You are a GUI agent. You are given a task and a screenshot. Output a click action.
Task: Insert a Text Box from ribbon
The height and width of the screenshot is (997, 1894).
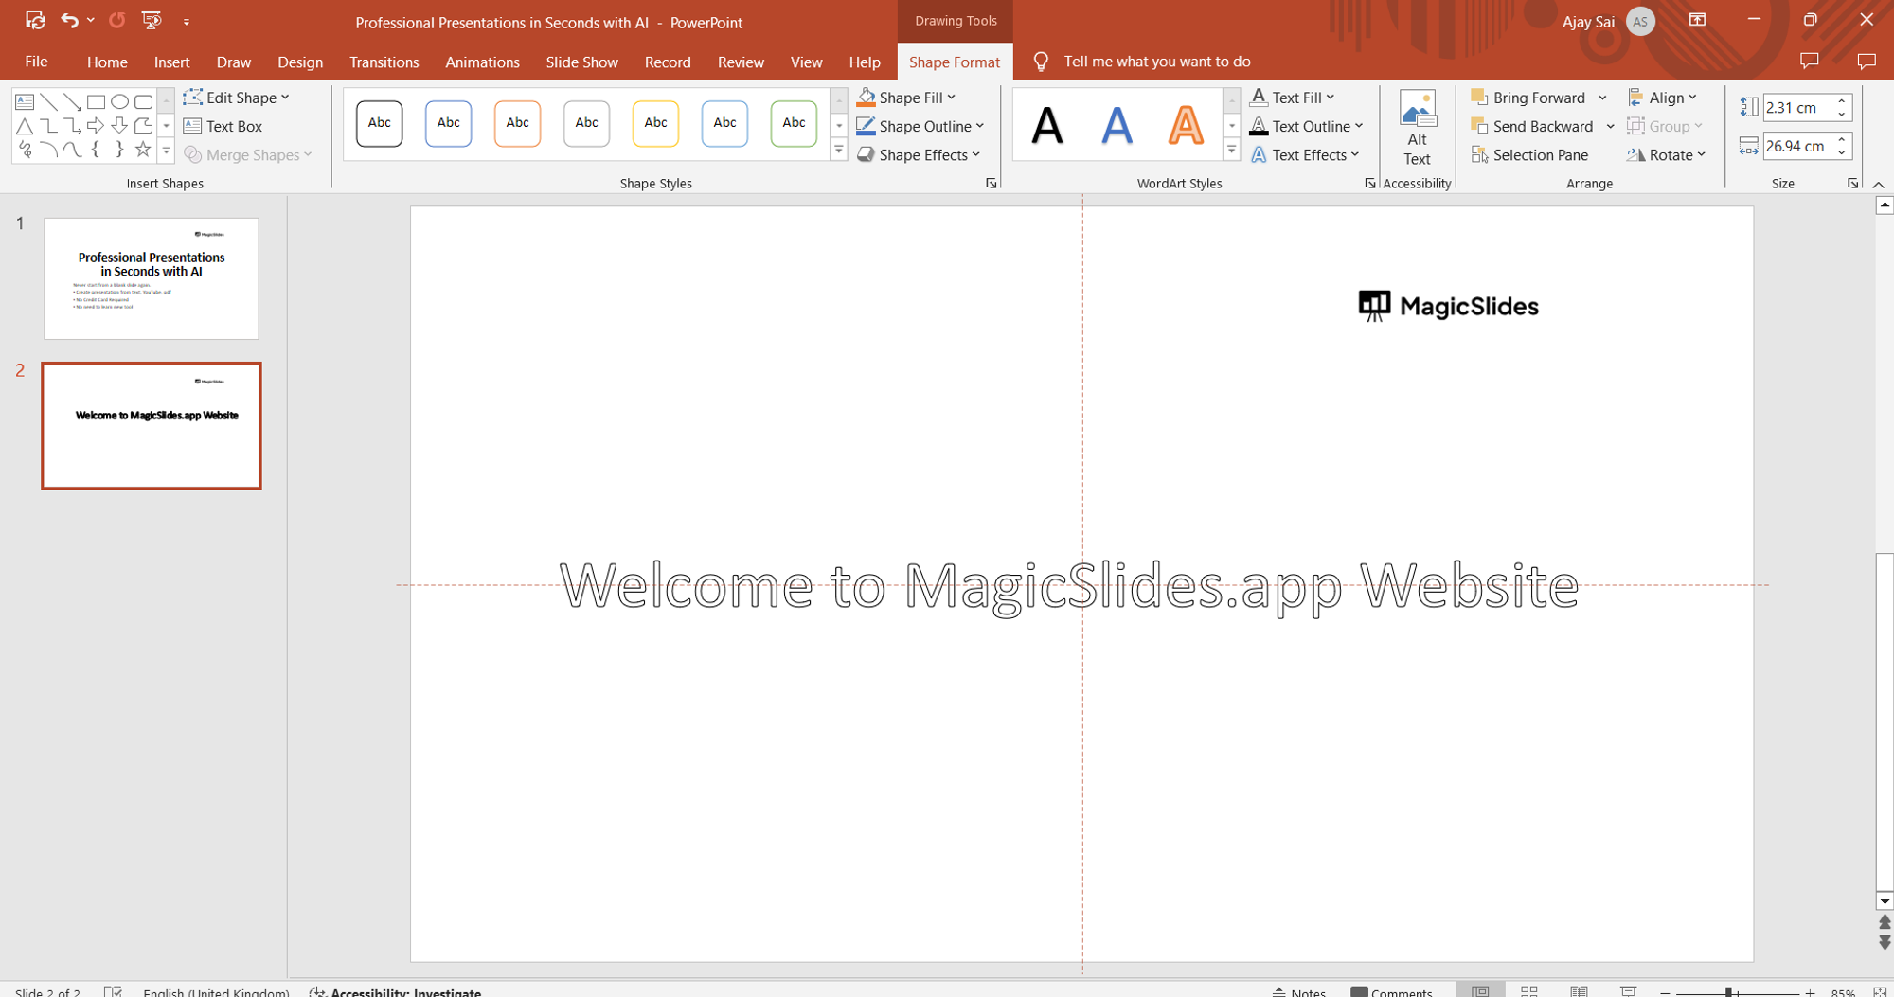coord(223,126)
